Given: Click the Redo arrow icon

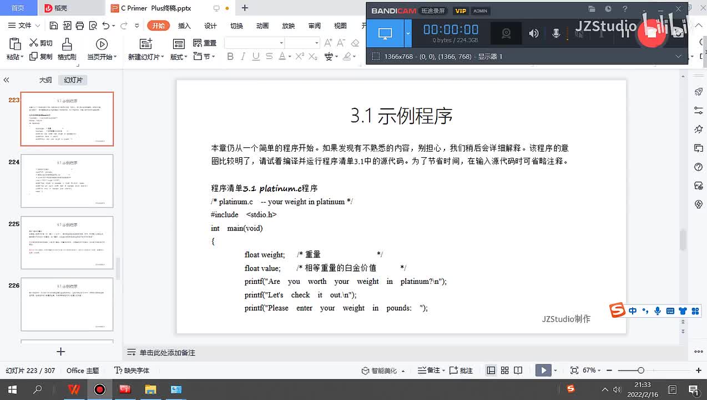Looking at the screenshot, I should click(123, 26).
